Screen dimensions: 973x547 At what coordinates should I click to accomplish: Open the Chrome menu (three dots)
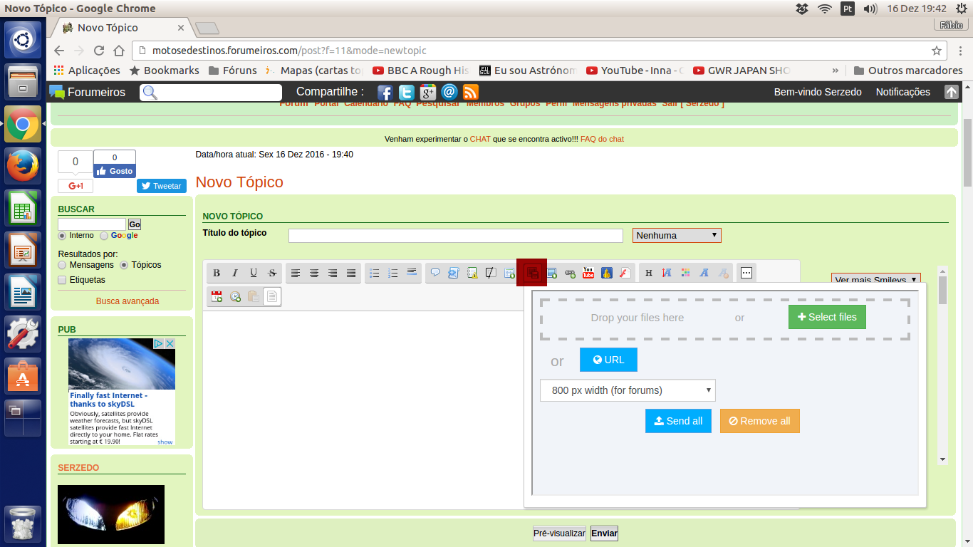tap(959, 51)
